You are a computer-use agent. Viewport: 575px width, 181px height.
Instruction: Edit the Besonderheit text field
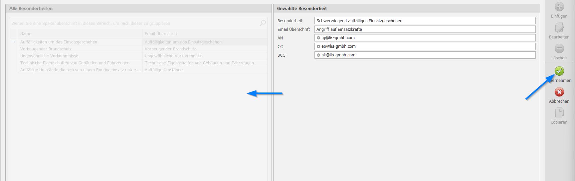tap(425, 21)
